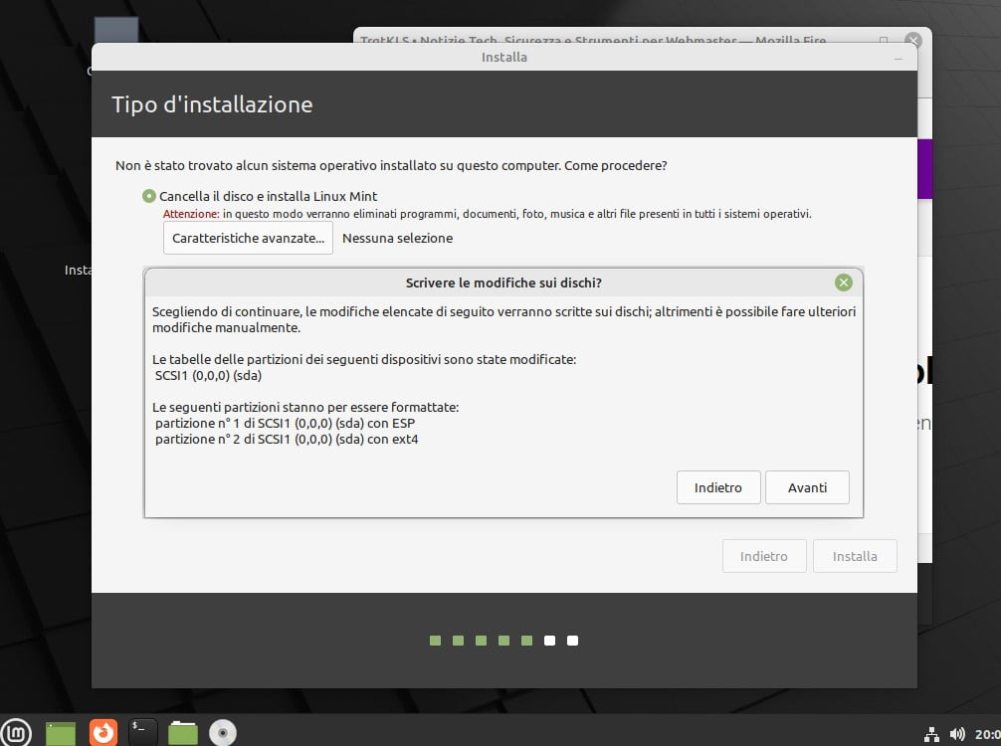This screenshot has height=746, width=1001.
Task: Open the file manager folder icon
Action: click(x=183, y=733)
